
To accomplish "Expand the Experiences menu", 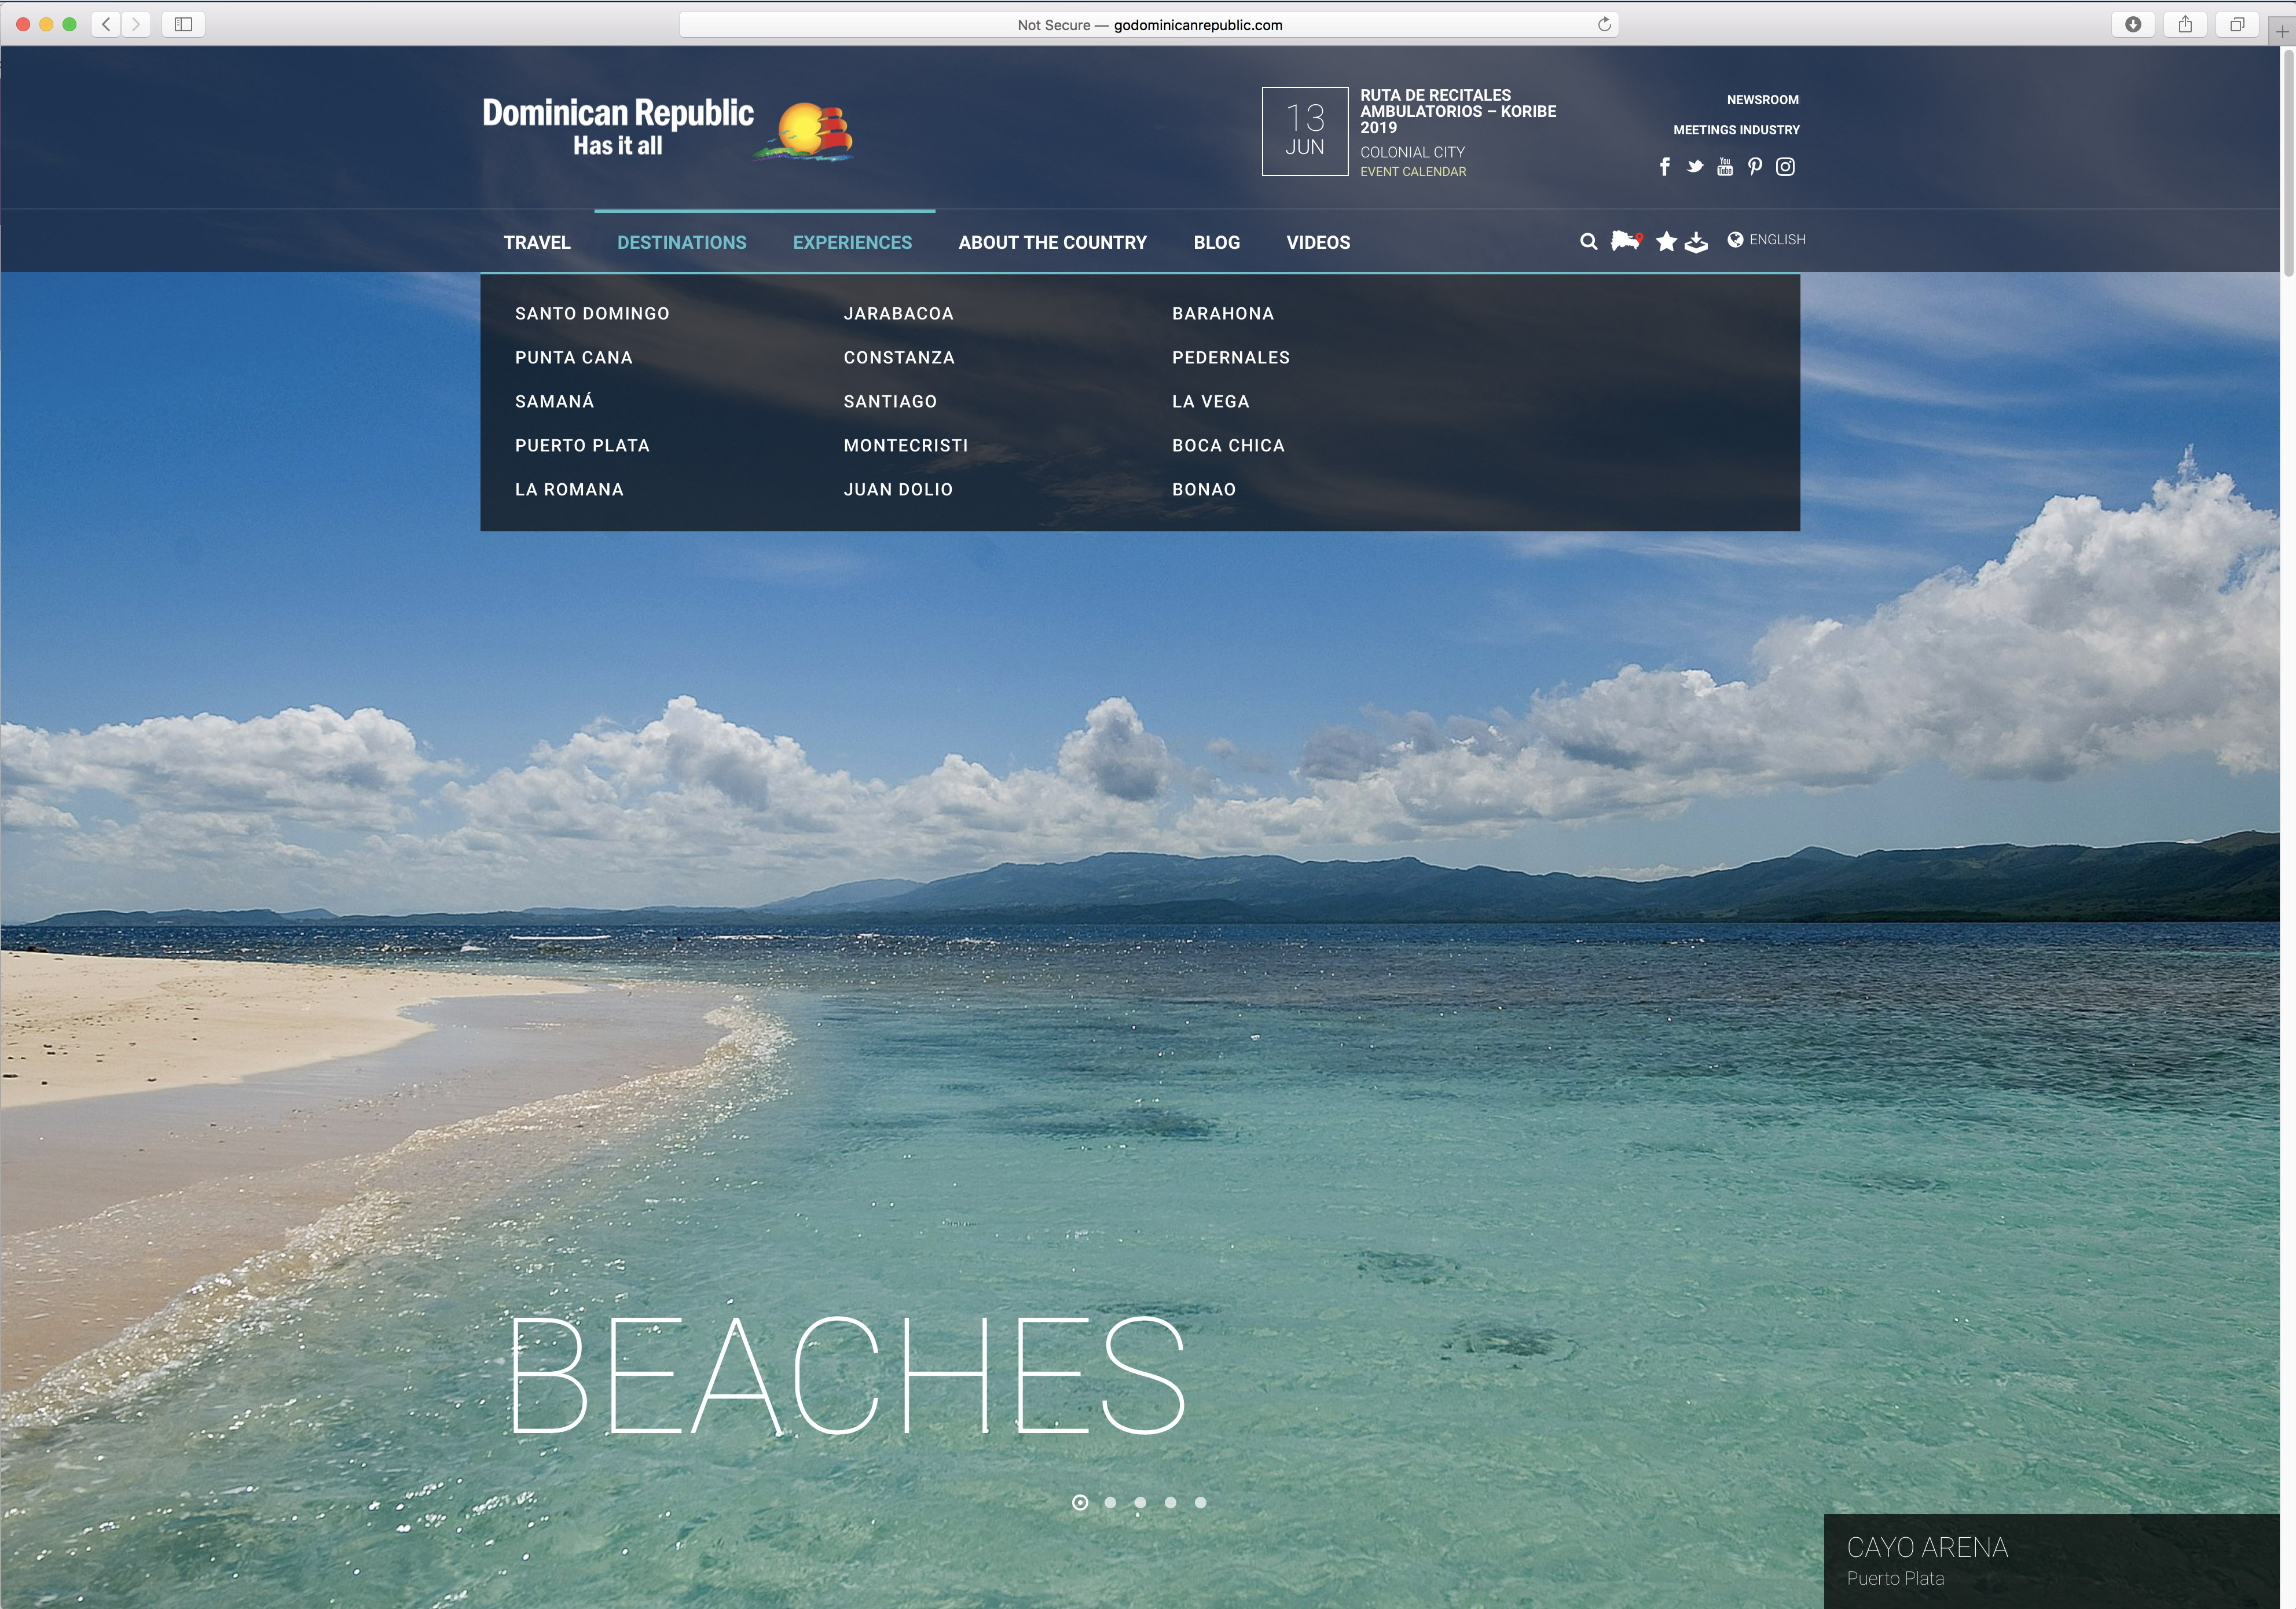I will click(x=852, y=243).
